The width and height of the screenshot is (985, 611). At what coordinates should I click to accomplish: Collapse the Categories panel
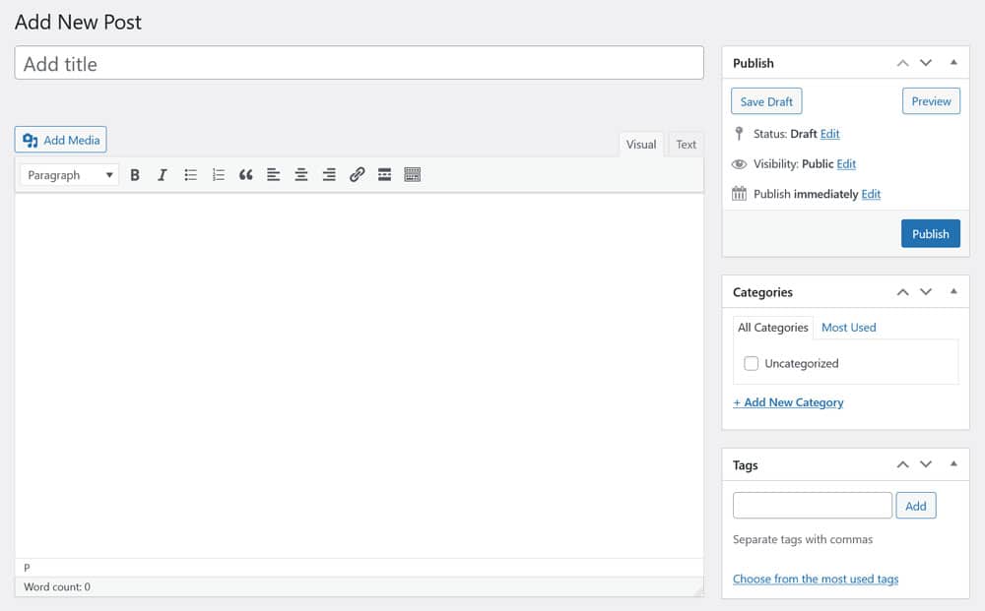(952, 292)
